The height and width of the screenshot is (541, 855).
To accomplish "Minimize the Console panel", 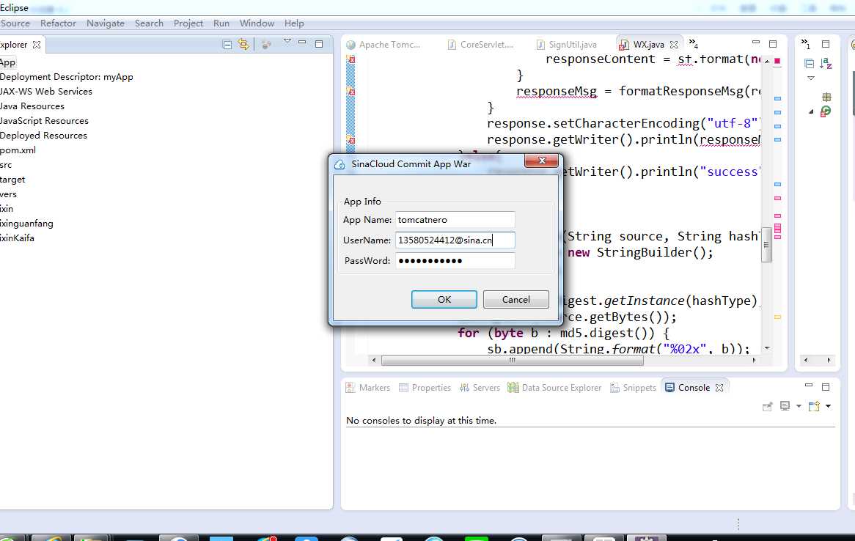I will point(809,386).
